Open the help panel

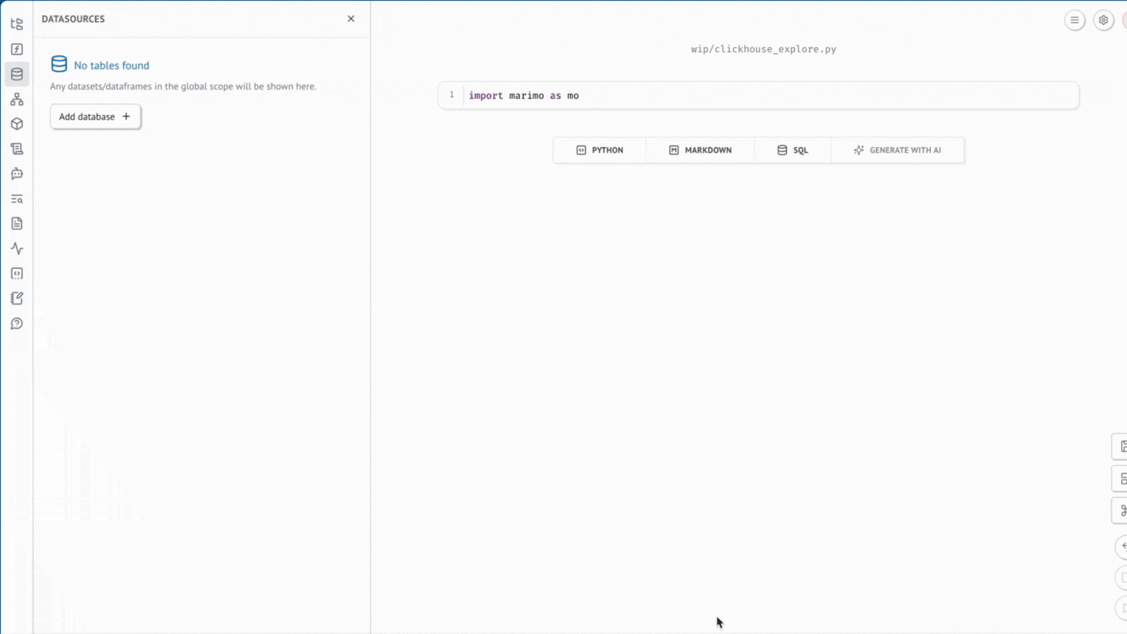[x=16, y=323]
